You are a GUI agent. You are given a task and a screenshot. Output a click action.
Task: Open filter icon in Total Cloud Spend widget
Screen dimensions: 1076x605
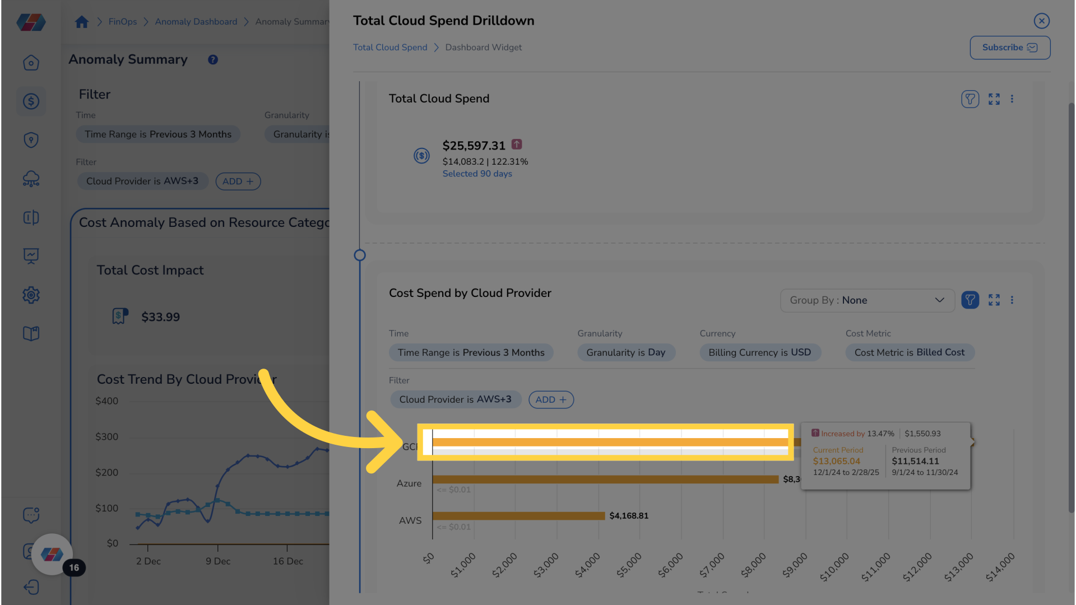tap(970, 99)
